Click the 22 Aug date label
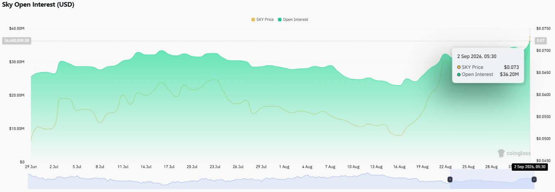The width and height of the screenshot is (555, 192). click(x=445, y=167)
